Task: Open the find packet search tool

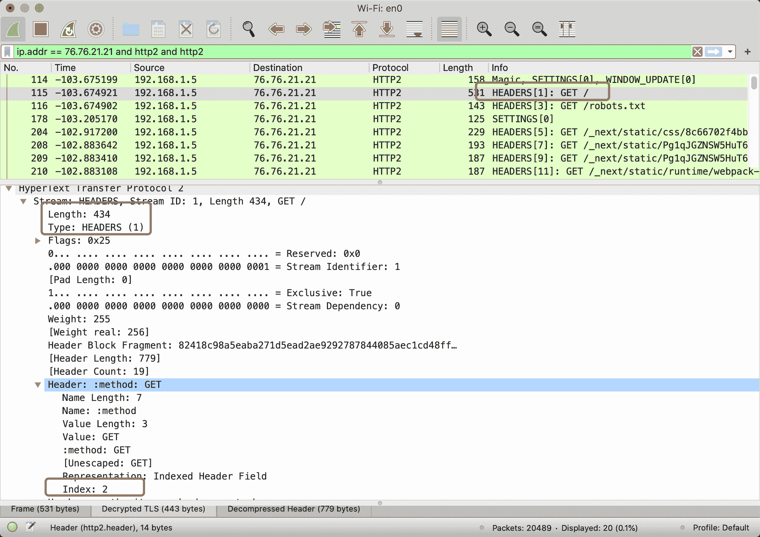Action: 249,29
